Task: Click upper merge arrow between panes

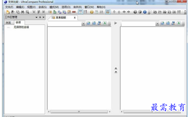Action: click(116, 68)
